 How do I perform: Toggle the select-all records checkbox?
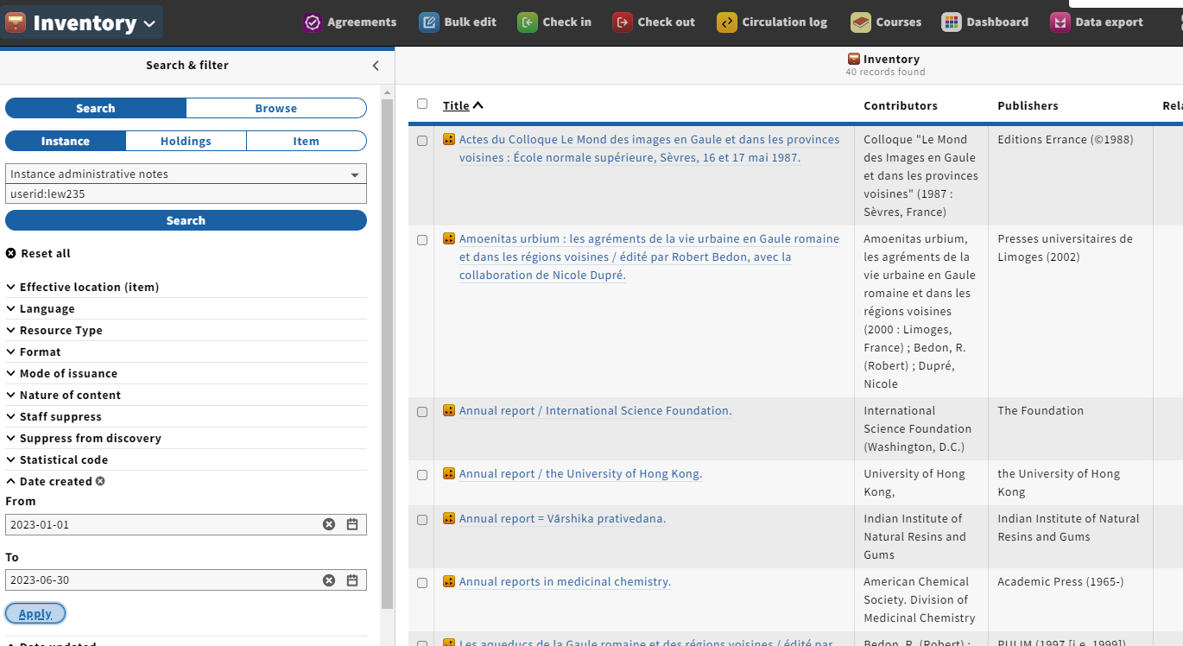(x=422, y=104)
